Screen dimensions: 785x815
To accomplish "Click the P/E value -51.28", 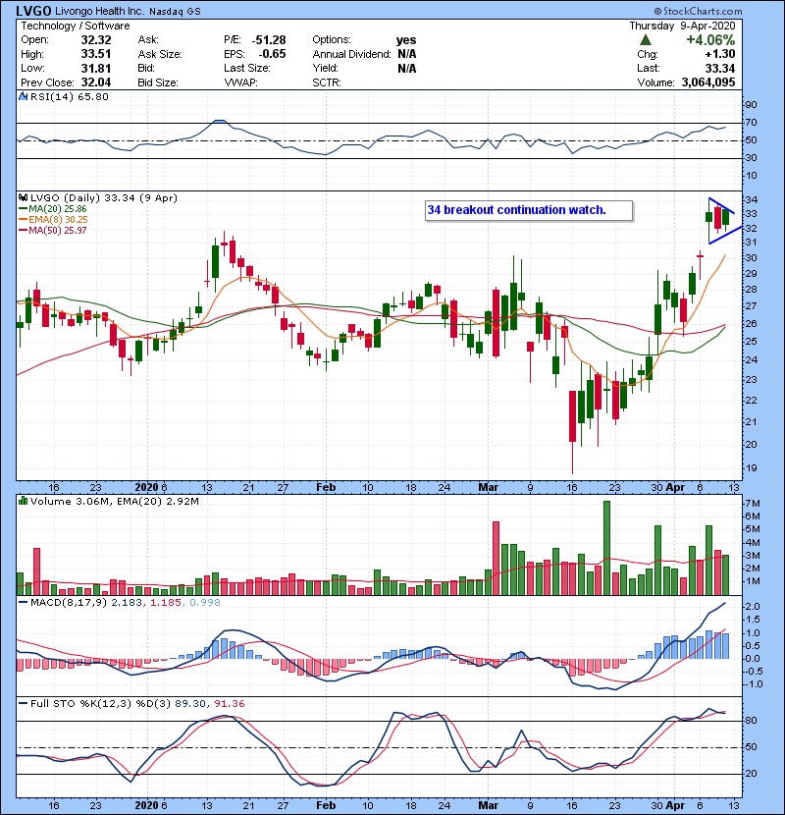I will (269, 40).
